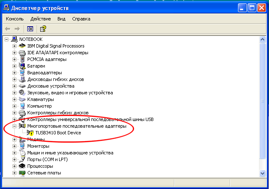Close the Диспетчер устройств window
Viewport: 269px width, 189px height.
(261, 8)
